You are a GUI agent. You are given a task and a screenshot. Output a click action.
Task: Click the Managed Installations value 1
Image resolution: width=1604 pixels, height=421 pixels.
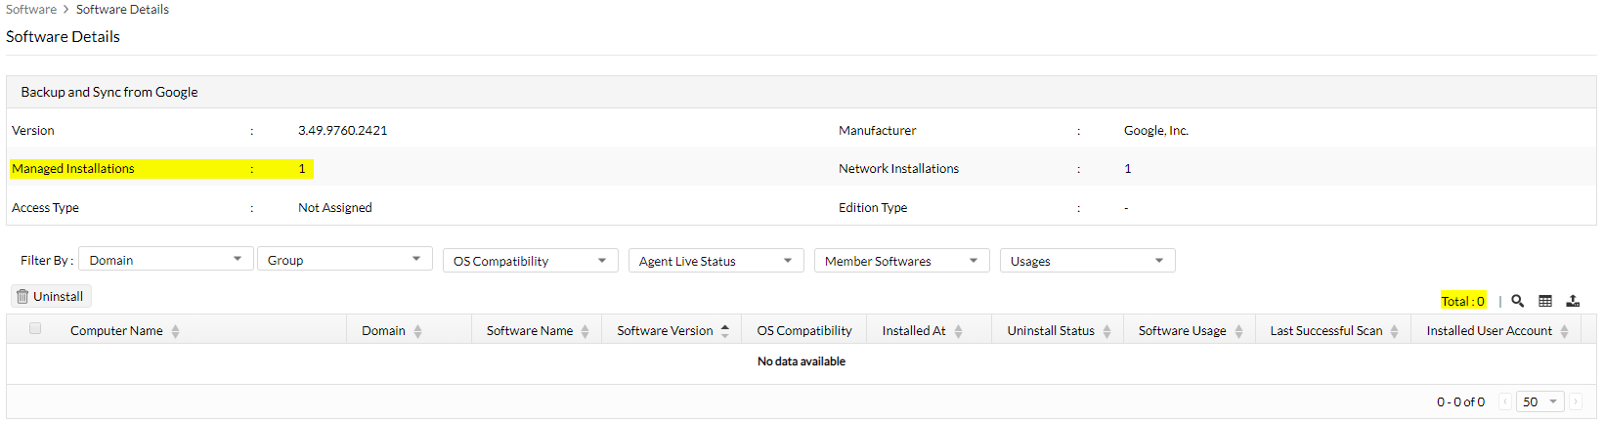point(302,168)
